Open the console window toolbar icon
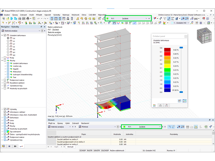This screenshot has height=161, width=215. 64,18
